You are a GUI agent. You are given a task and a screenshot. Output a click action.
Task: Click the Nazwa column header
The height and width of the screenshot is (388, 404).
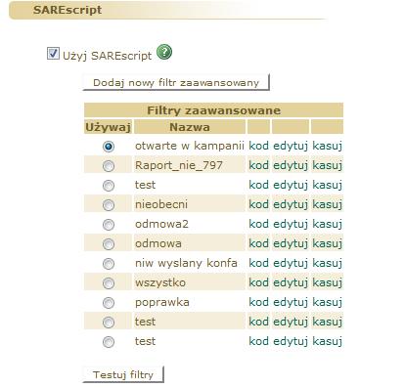(x=190, y=127)
